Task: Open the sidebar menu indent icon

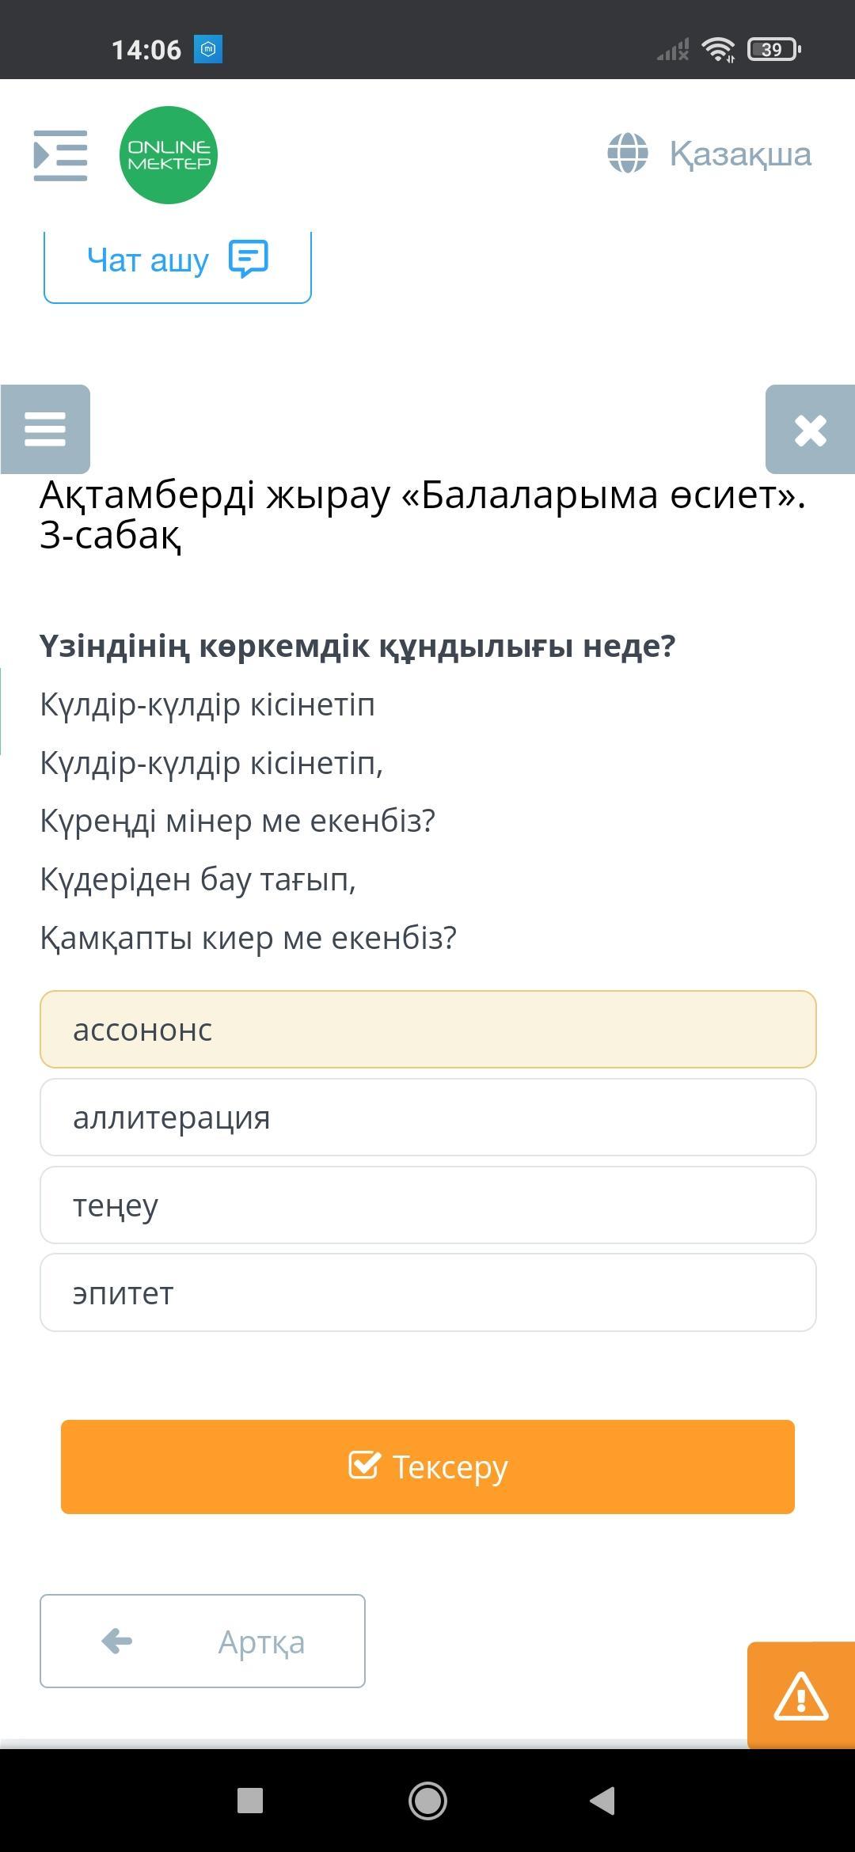Action: (x=60, y=155)
